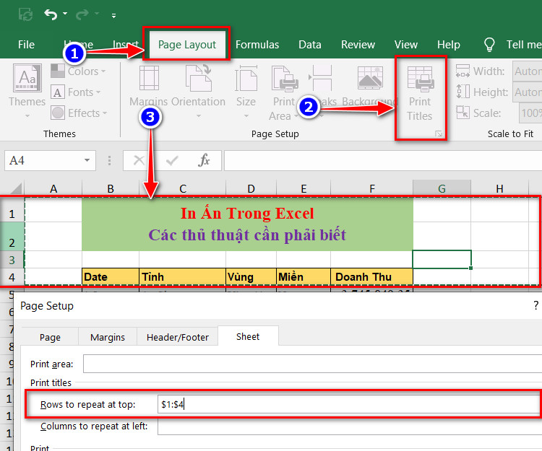Select column G header
This screenshot has height=451, width=542.
(x=442, y=189)
